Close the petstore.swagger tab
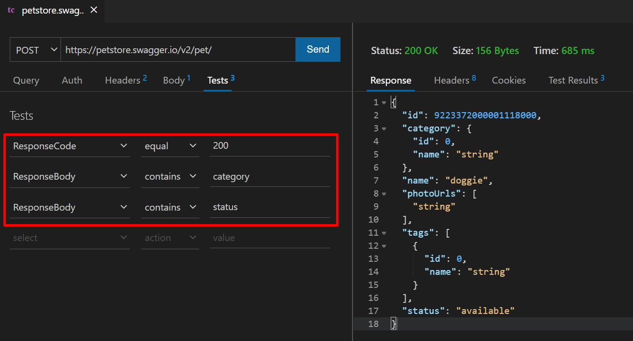This screenshot has height=341, width=633. (94, 10)
